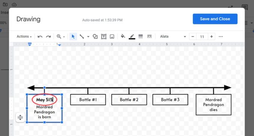The width and height of the screenshot is (254, 136).
Task: Click the connector handle on the timeline
Action: click(44, 88)
